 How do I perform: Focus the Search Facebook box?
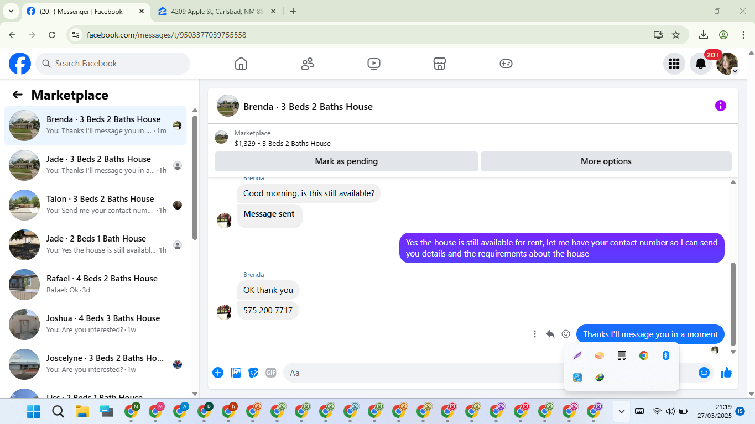113,64
